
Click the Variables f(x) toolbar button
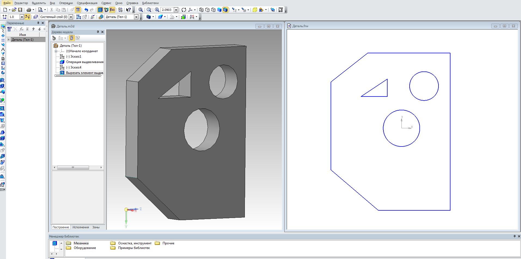112,10
